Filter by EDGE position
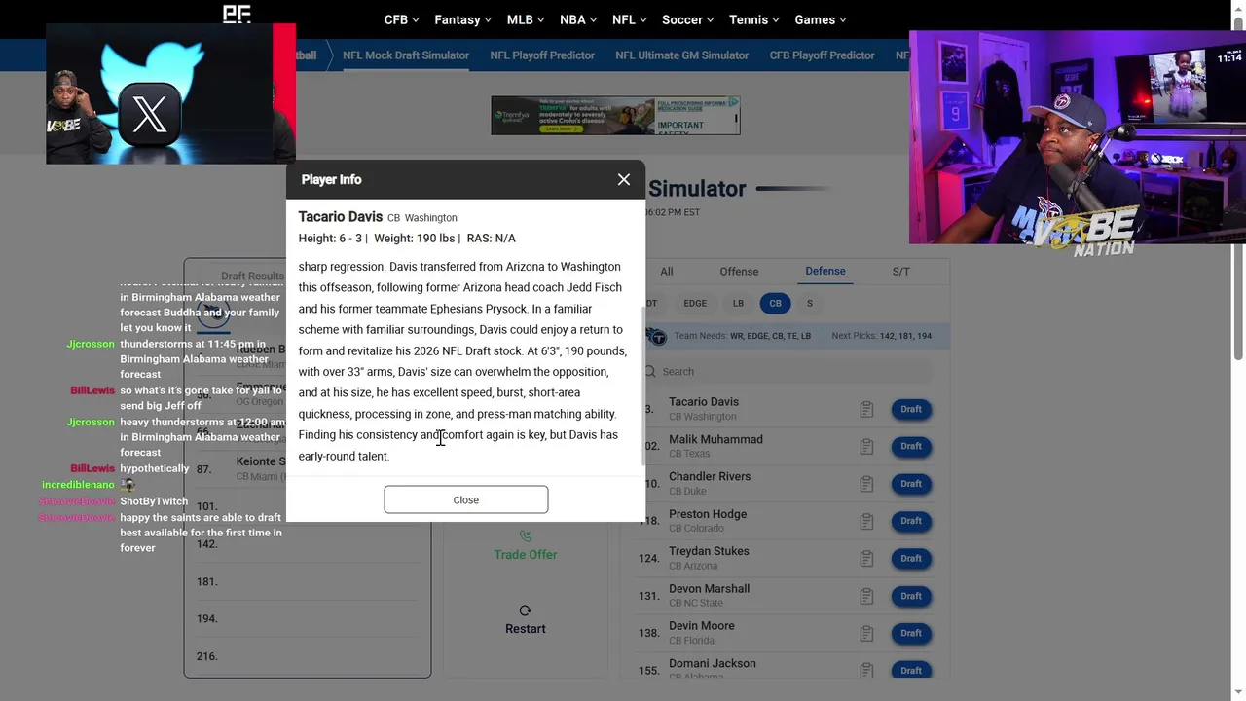 [695, 303]
